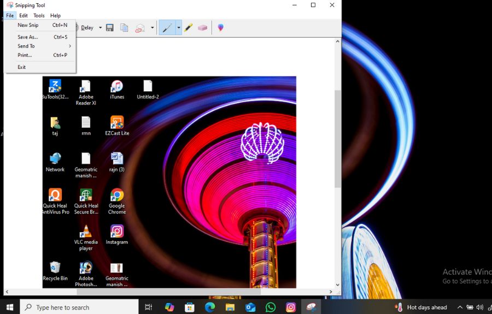Open Microsoft Store from the taskbar
The image size is (492, 314).
[190, 307]
